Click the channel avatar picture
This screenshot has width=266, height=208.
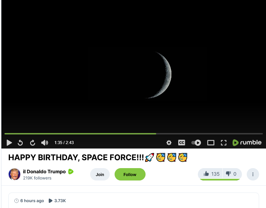pos(14,174)
